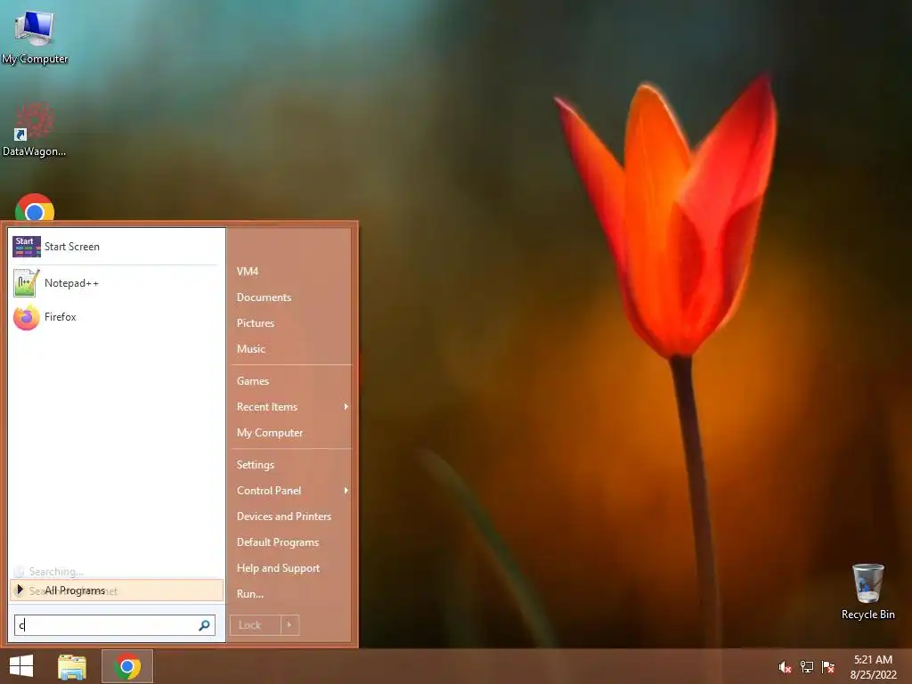Click the Start Screen tile icon
The image size is (912, 684).
click(x=27, y=247)
